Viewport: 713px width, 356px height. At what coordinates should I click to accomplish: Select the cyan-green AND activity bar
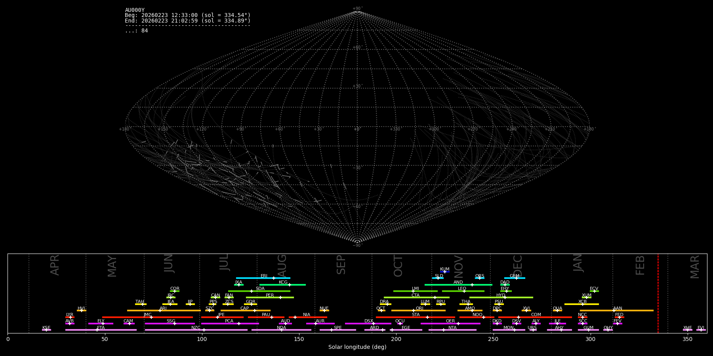point(458,285)
